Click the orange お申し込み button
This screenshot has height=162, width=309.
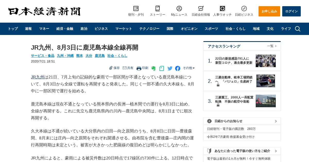269,11
